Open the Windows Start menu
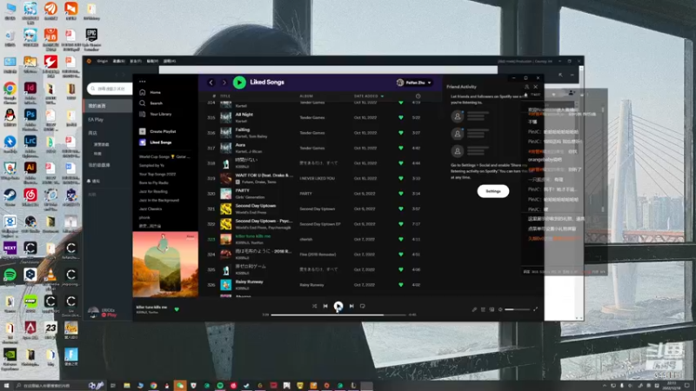This screenshot has height=391, width=696. 6,386
